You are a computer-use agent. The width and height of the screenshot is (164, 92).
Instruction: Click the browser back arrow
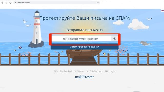point(2,3)
